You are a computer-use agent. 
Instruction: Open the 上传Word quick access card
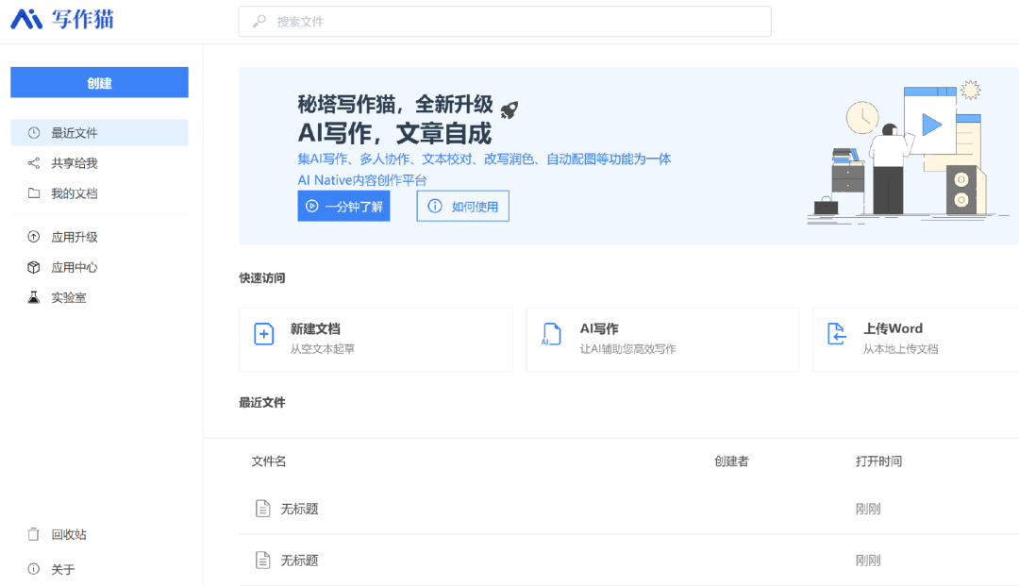click(x=915, y=339)
